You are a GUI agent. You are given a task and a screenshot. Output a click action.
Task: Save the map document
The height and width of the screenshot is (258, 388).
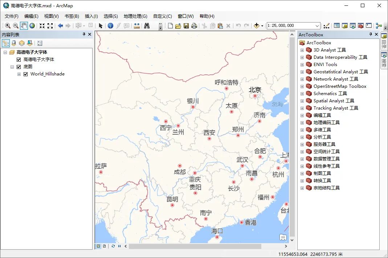pyautogui.click(x=186, y=25)
